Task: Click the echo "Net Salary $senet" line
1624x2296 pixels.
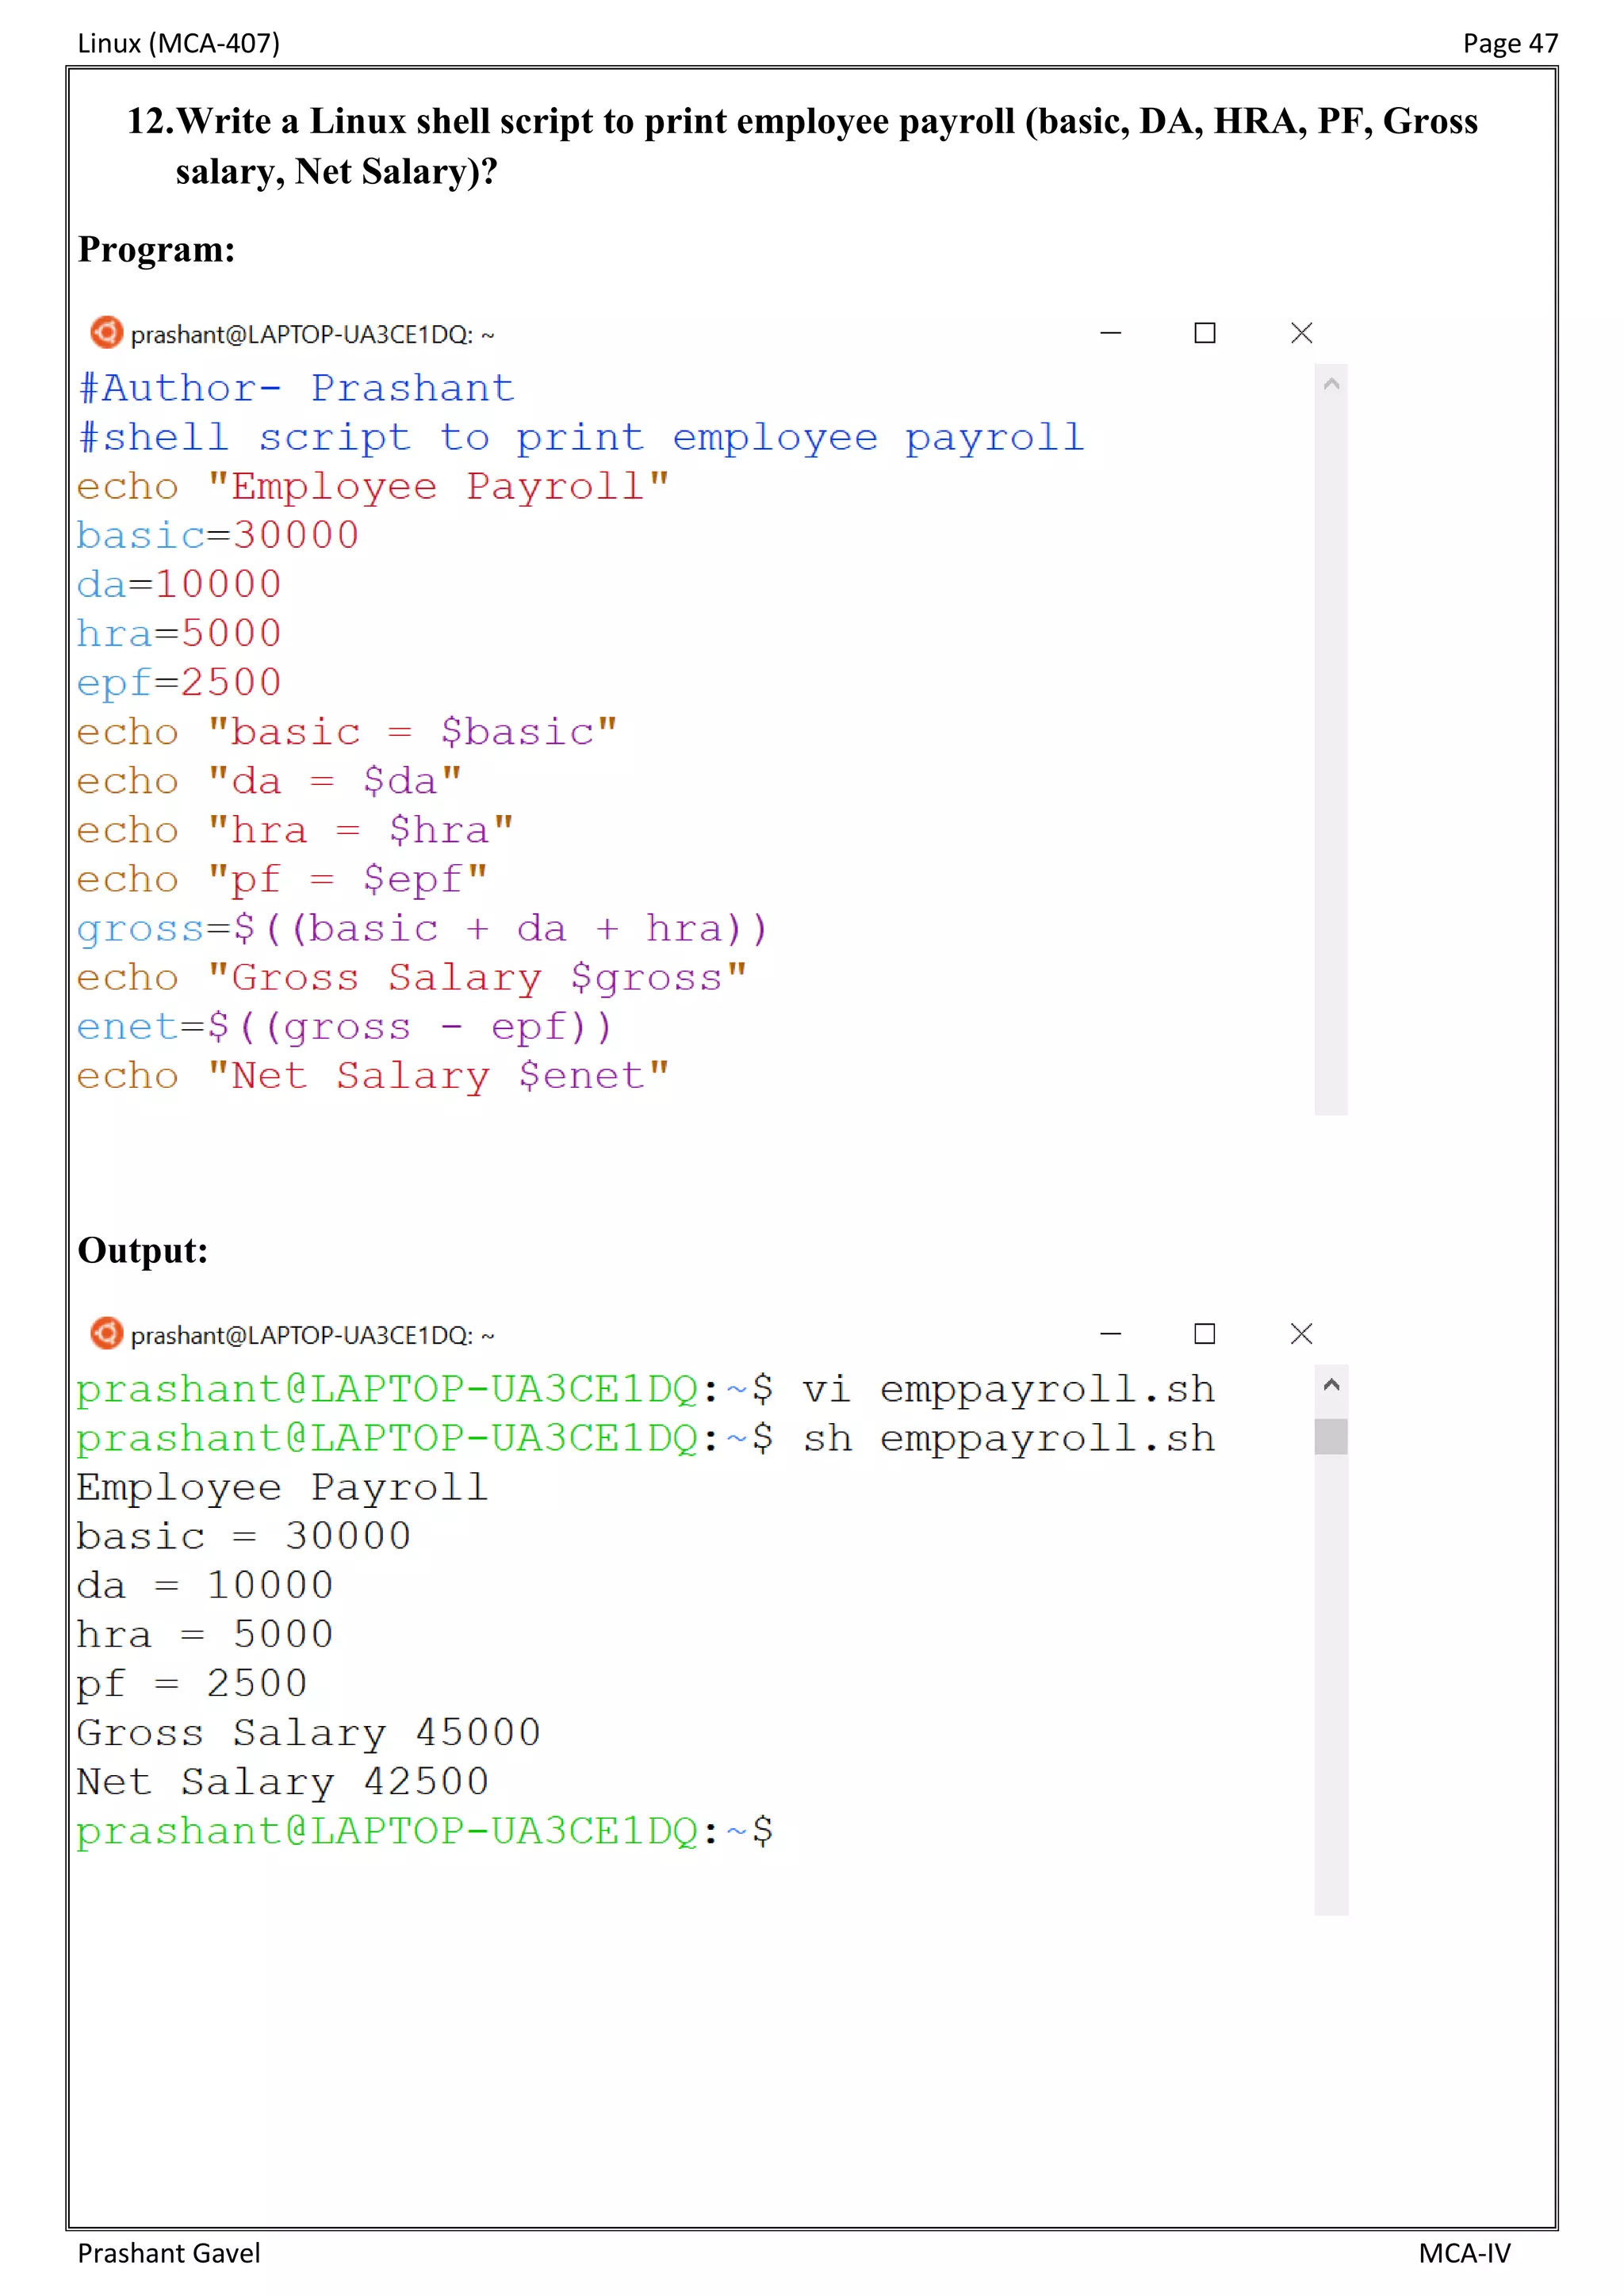Action: point(373,1077)
